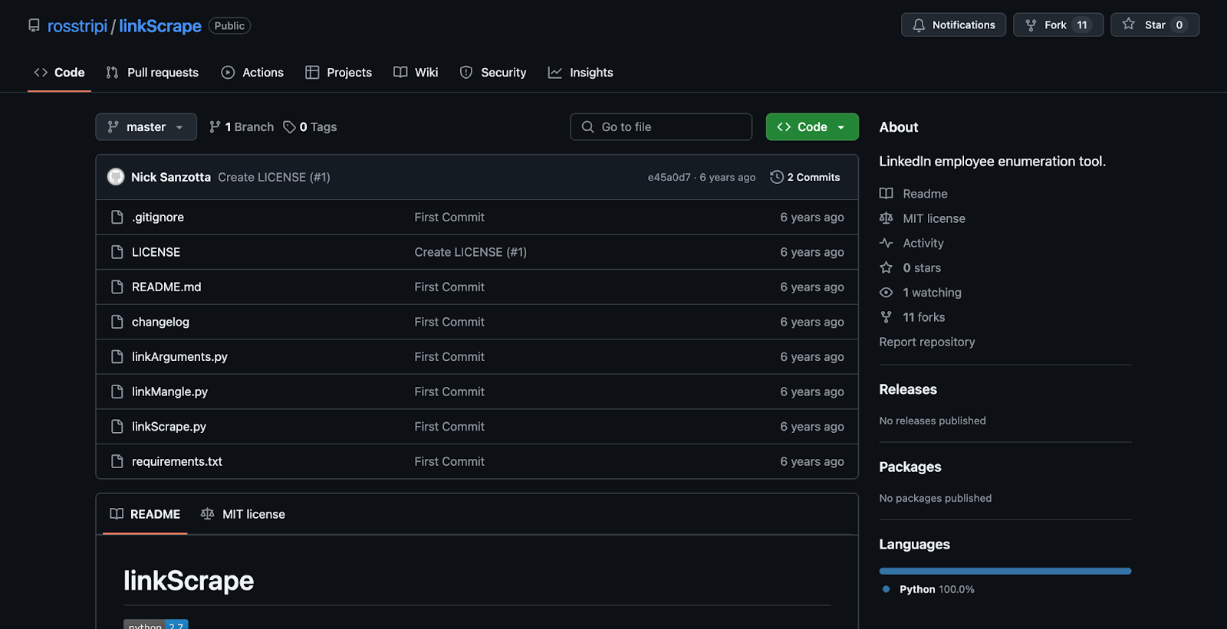The height and width of the screenshot is (629, 1227).
Task: Click the python 2.7 badge in README
Action: pos(156,624)
